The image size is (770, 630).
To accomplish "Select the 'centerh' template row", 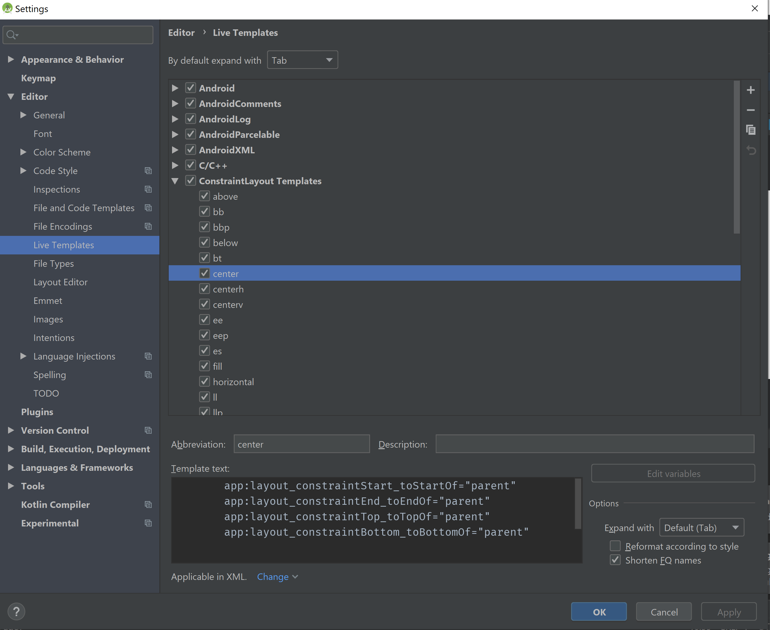I will coord(454,289).
